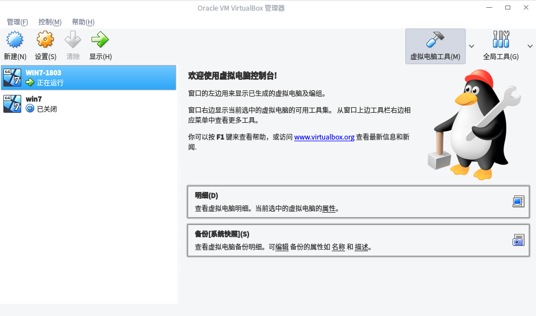Follow the www.virtualbox.org link
Image resolution: width=536 pixels, height=316 pixels.
pyautogui.click(x=324, y=137)
